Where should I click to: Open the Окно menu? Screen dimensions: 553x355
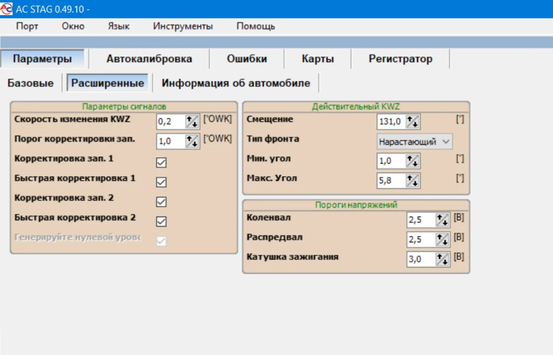[73, 26]
